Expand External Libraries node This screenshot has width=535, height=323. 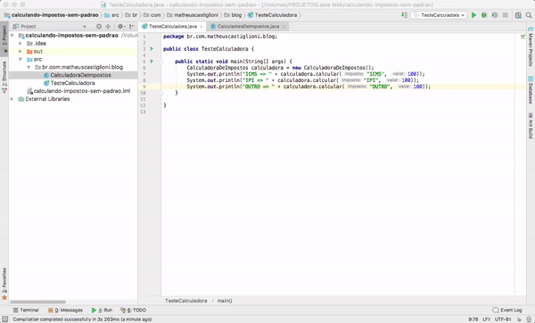12,99
